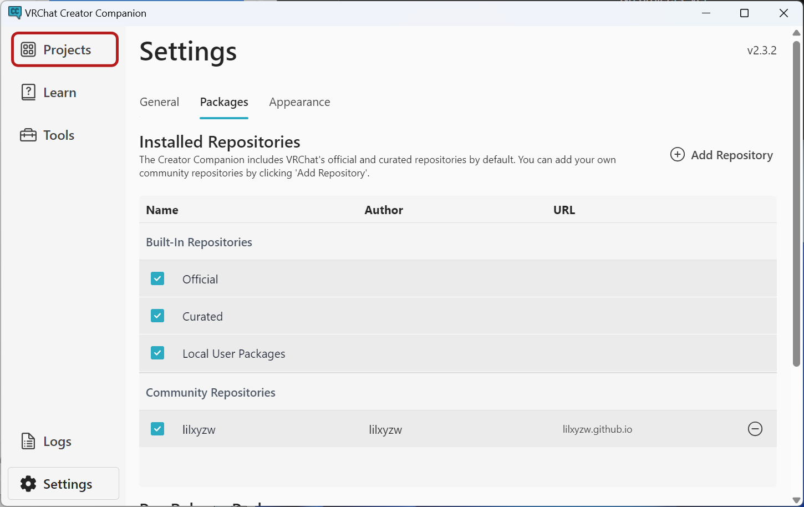The width and height of the screenshot is (804, 507).
Task: Switch to the Appearance tab
Action: click(299, 102)
